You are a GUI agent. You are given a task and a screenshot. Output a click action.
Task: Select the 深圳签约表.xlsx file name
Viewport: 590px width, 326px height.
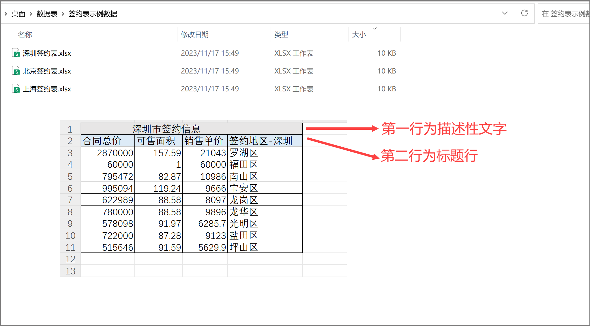tap(47, 53)
